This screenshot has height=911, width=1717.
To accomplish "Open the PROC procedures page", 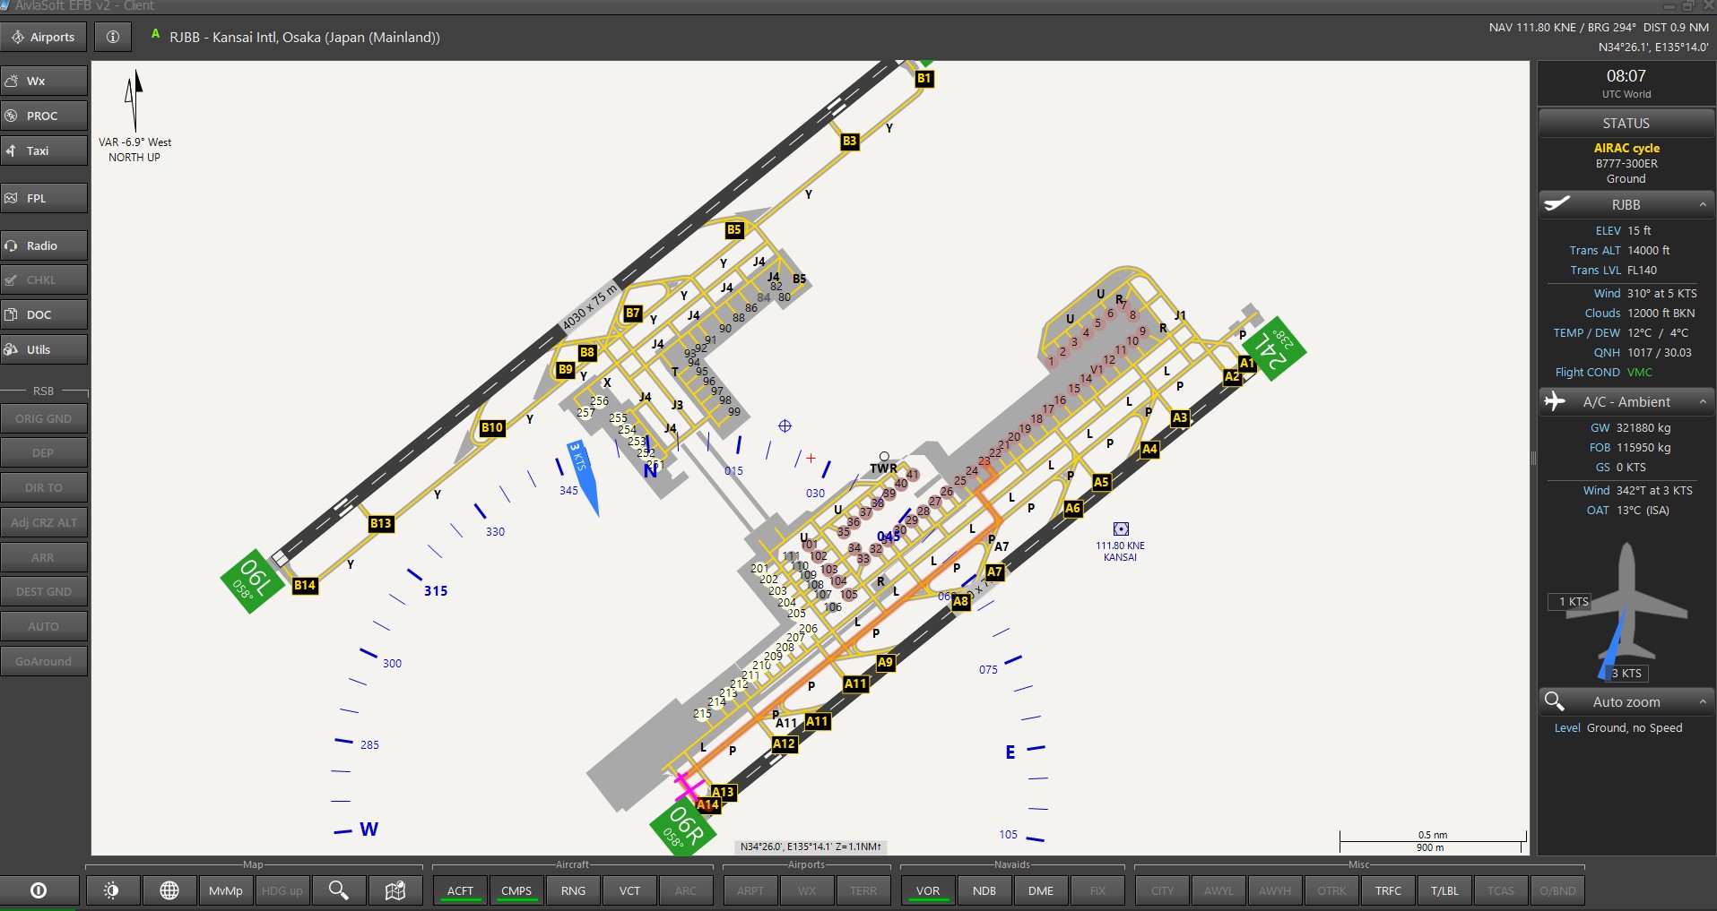I will pos(44,116).
